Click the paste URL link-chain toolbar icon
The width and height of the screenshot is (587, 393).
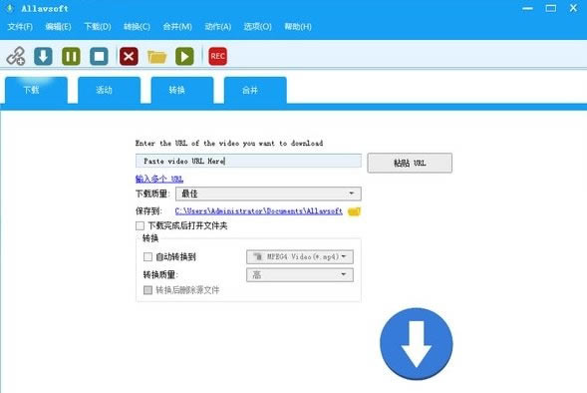point(16,56)
